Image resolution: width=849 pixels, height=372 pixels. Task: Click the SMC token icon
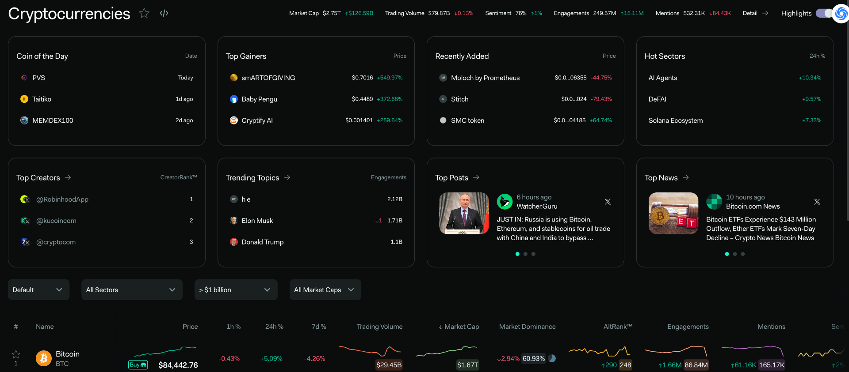point(443,120)
